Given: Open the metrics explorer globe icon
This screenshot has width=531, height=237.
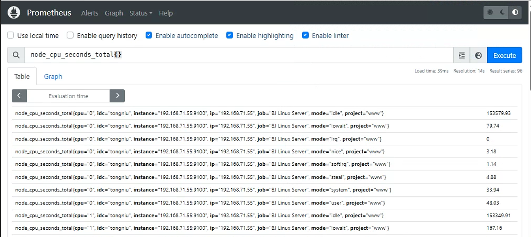Looking at the screenshot, I should pyautogui.click(x=478, y=55).
